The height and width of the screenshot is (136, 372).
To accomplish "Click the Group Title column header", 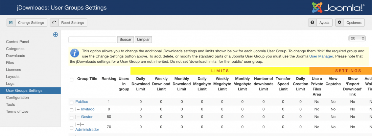I will click(87, 79).
